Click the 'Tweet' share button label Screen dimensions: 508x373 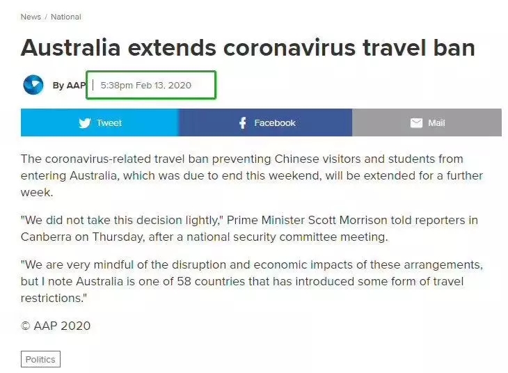click(x=109, y=123)
